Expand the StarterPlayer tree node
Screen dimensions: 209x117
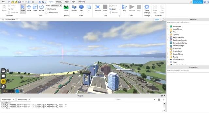click(168, 54)
